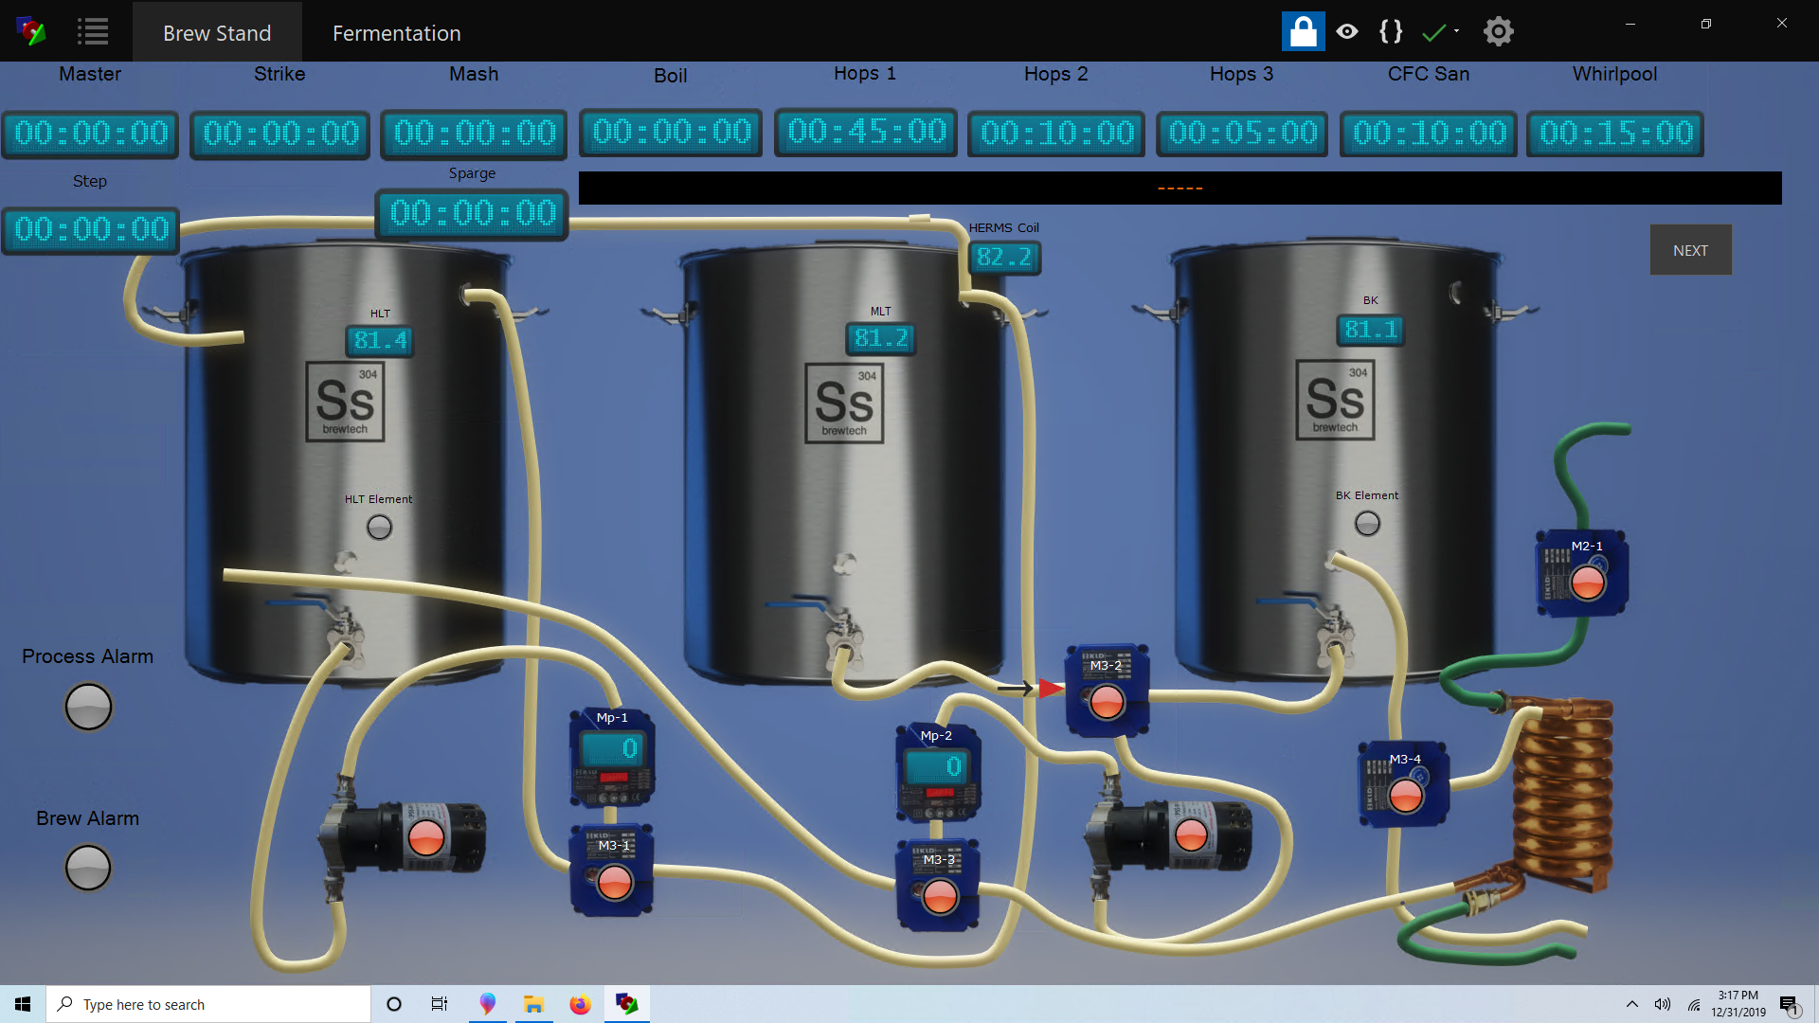The height and width of the screenshot is (1023, 1819).
Task: Toggle the eye visibility icon
Action: (x=1346, y=31)
